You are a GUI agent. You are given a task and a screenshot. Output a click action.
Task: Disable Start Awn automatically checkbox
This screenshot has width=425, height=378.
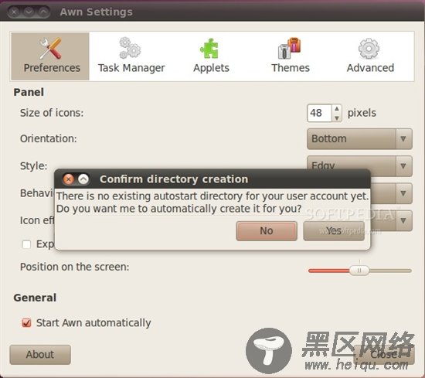tap(26, 323)
